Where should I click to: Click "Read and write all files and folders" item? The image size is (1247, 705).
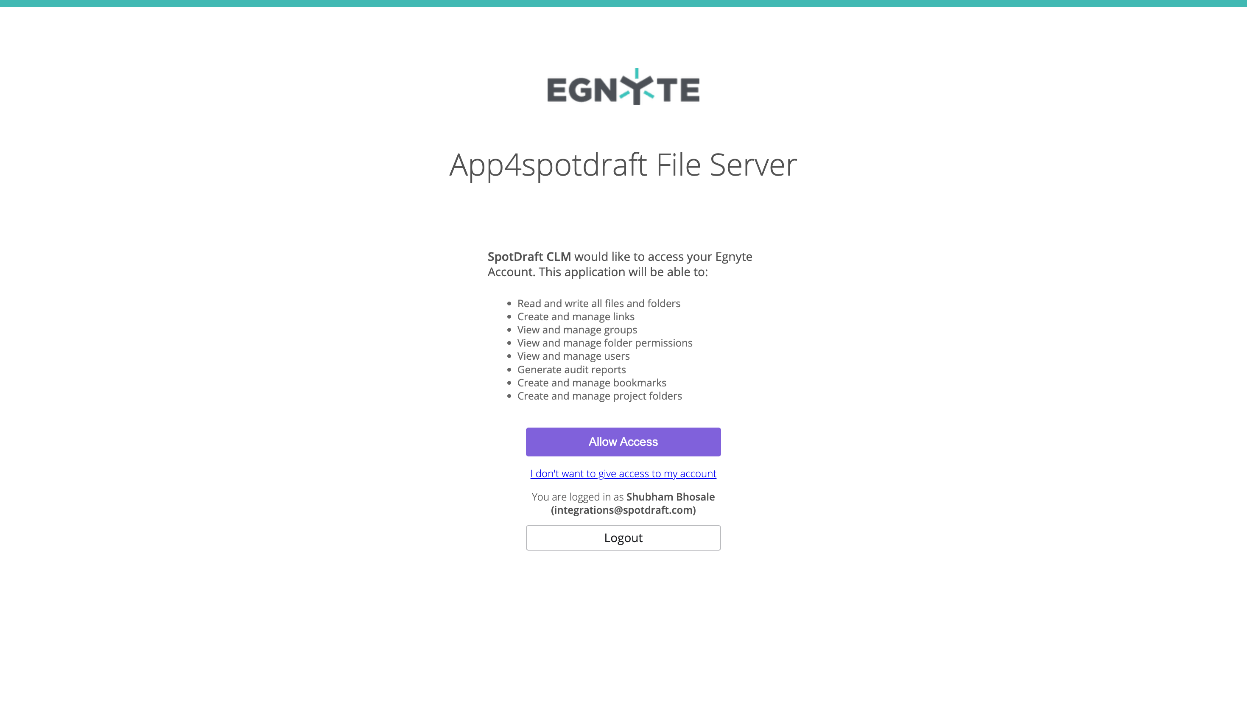coord(599,304)
